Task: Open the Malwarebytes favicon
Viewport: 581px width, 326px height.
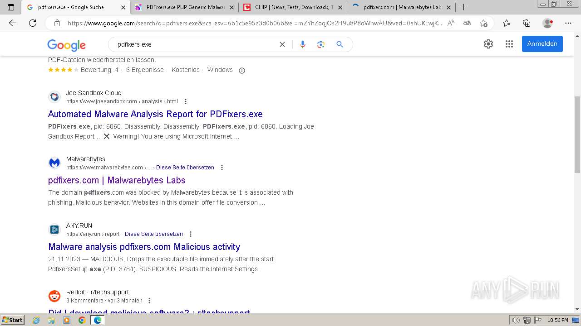Action: [54, 163]
